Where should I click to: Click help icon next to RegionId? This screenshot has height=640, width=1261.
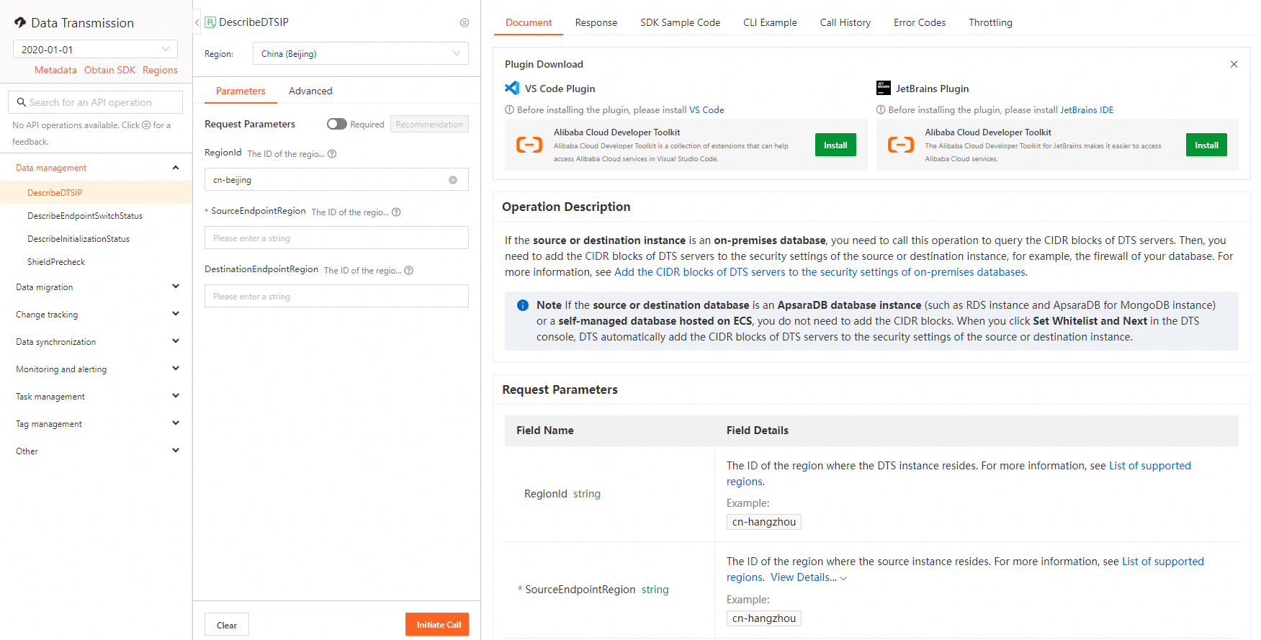[x=332, y=154]
